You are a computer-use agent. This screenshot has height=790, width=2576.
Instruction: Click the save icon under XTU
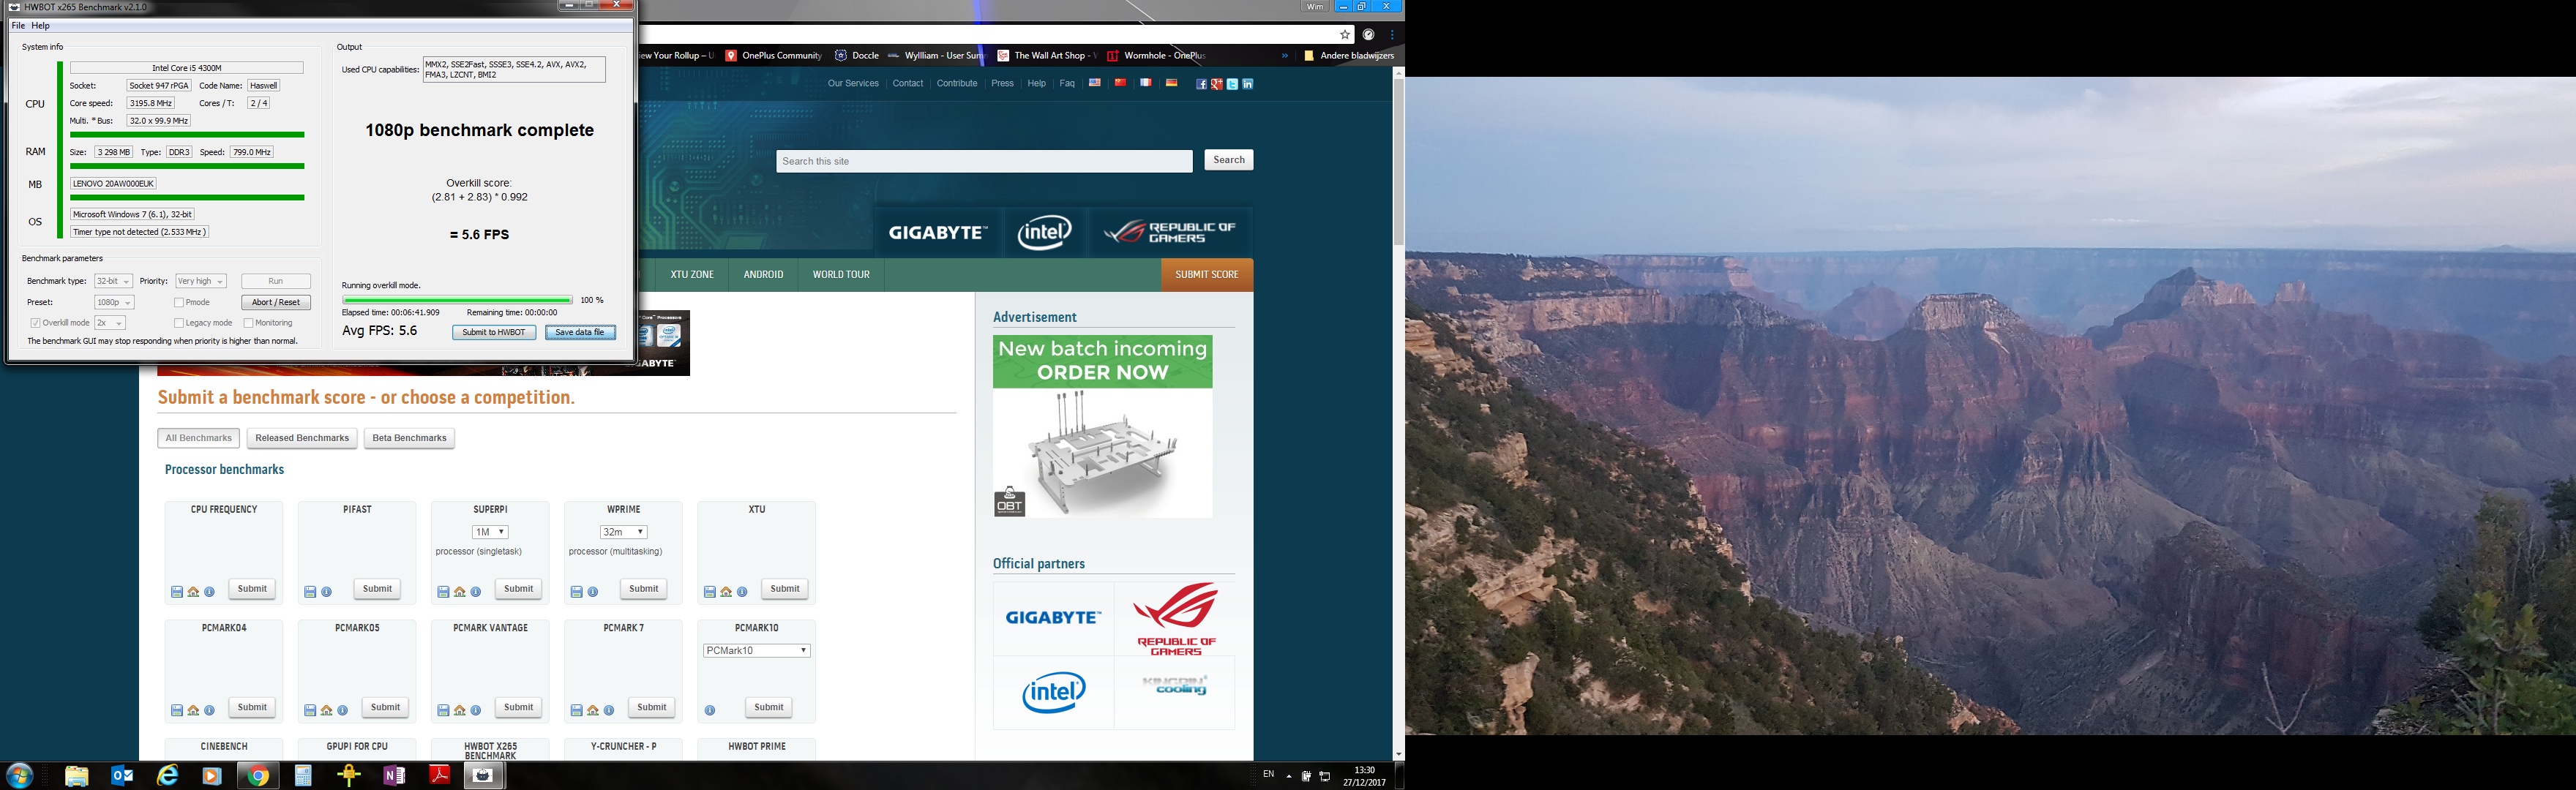pyautogui.click(x=709, y=592)
